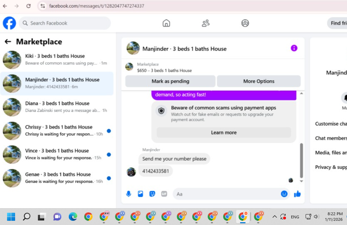The image size is (347, 225).
Task: Click the chat scrollbar thumb
Action: pyautogui.click(x=301, y=161)
